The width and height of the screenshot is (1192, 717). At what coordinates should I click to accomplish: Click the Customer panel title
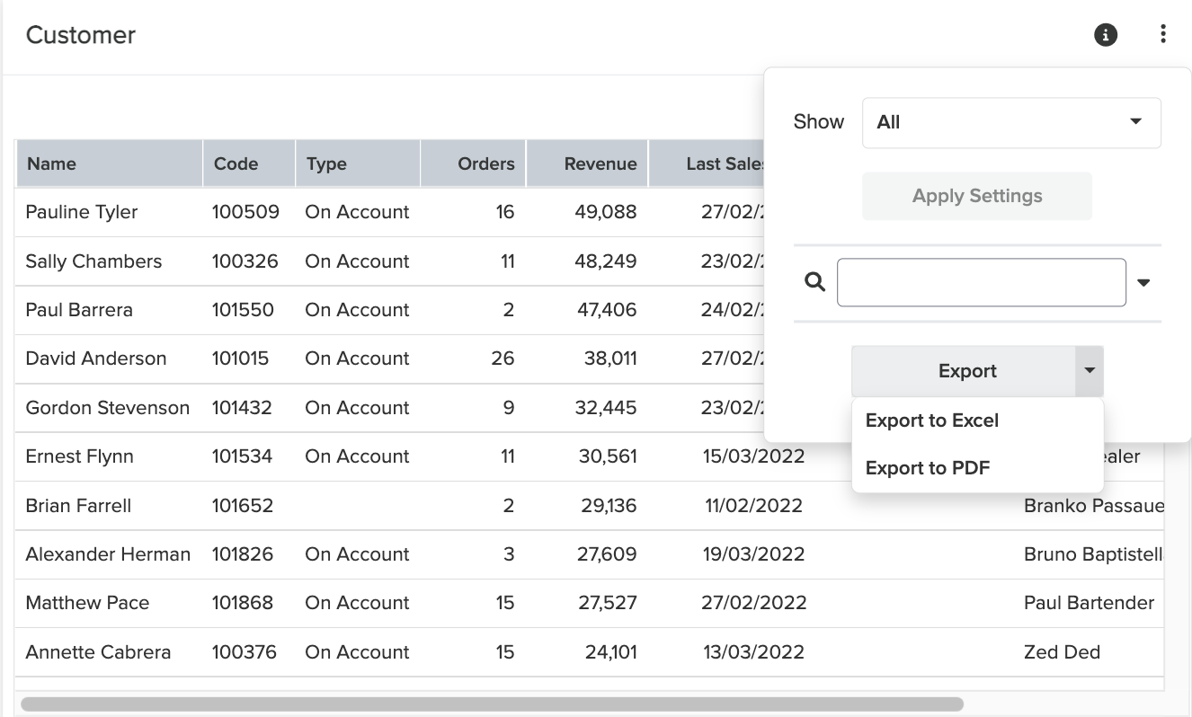[81, 35]
